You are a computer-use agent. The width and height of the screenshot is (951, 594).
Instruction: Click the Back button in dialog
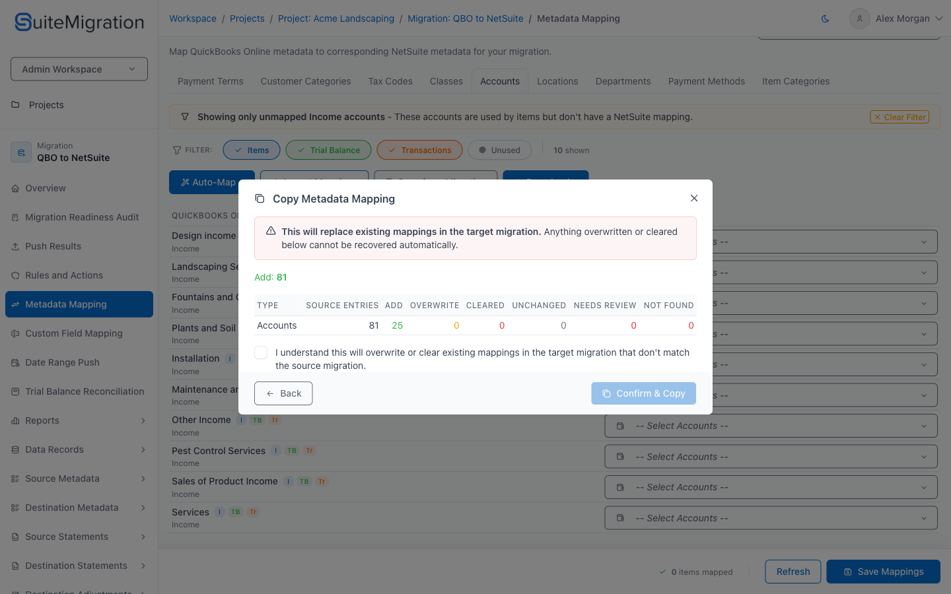coord(283,393)
